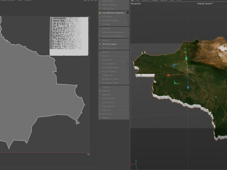This screenshot has width=227, height=170.
Task: Apply the Max UV command
Action: (113, 41)
